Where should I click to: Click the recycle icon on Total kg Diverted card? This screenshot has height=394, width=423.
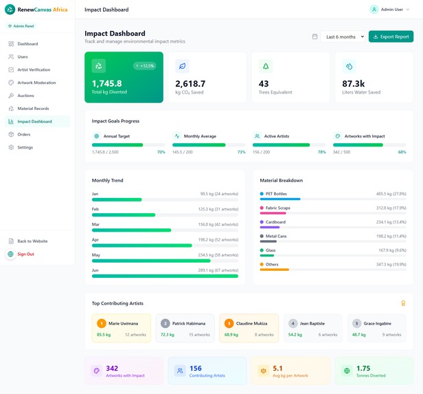tap(99, 66)
